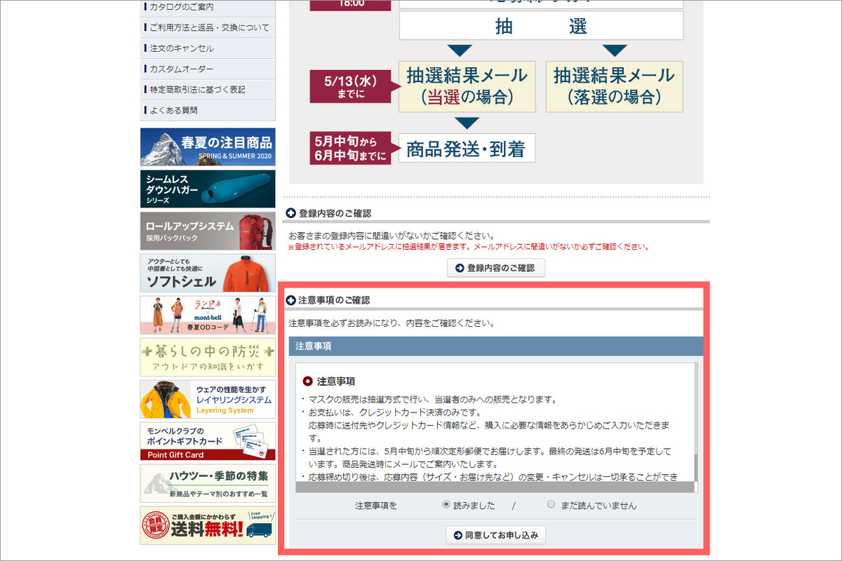Click the blue 注意事項 panel header
Screen dimensions: 842x561
click(495, 346)
